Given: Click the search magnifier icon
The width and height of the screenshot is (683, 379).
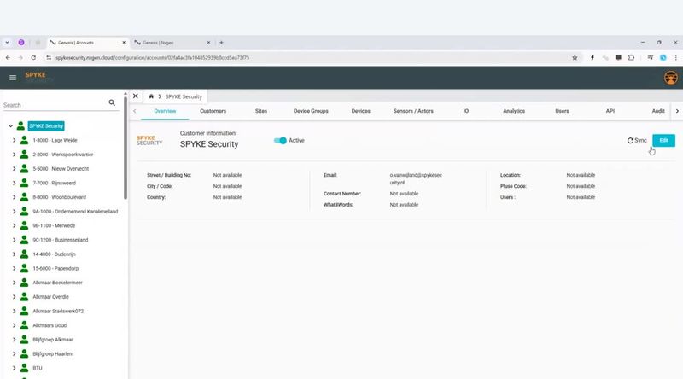Looking at the screenshot, I should tap(112, 102).
